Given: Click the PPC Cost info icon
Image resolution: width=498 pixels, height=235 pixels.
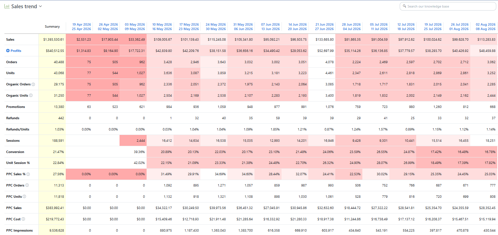Looking at the screenshot, I should point(23,219).
